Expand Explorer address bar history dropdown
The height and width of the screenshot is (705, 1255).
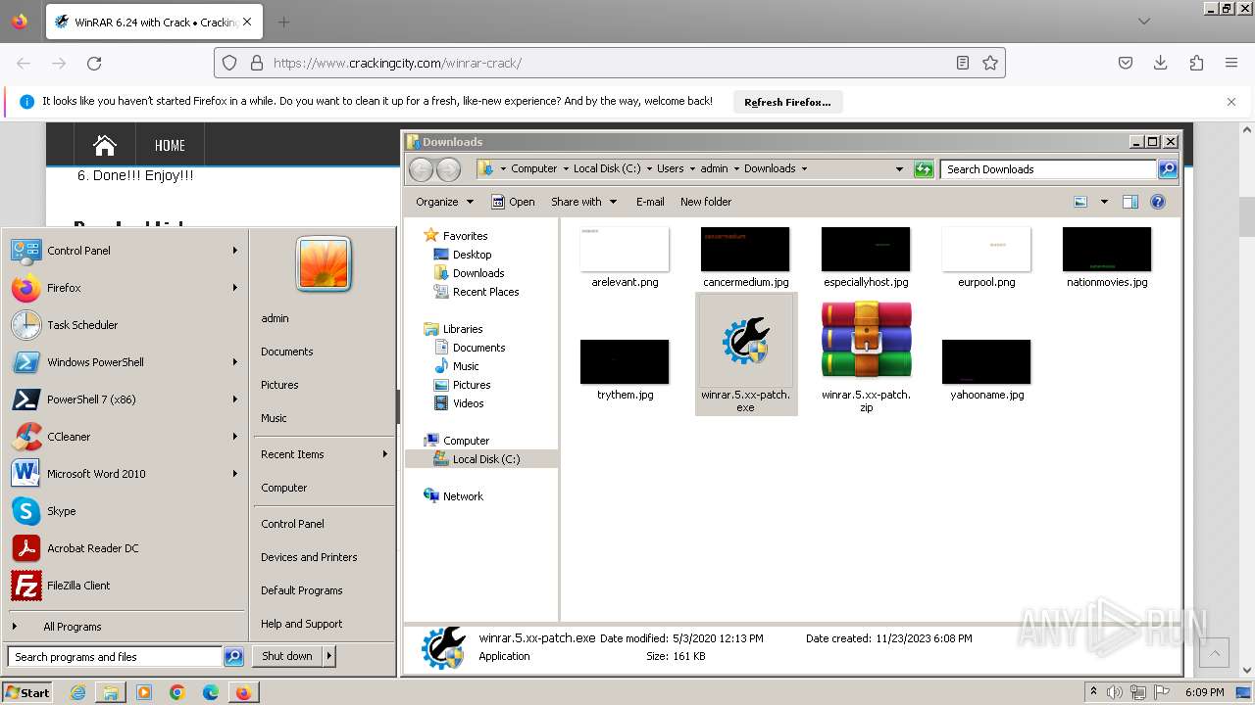click(899, 169)
